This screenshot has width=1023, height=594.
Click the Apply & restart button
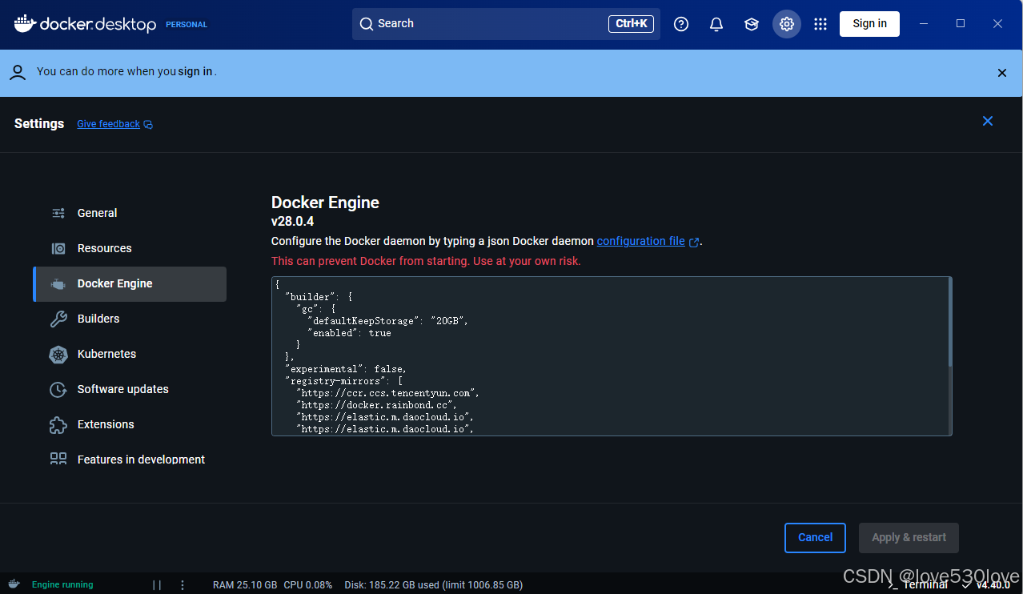(909, 537)
